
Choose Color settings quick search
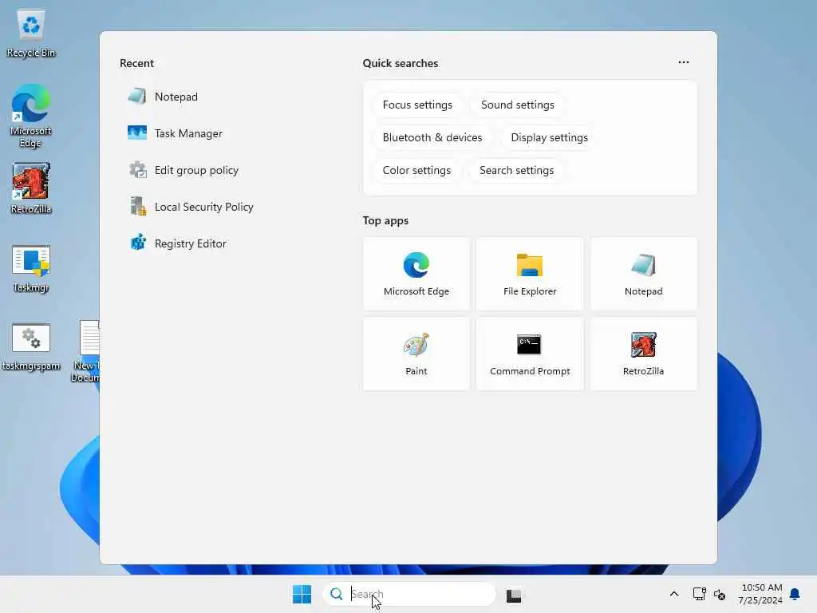[416, 171]
